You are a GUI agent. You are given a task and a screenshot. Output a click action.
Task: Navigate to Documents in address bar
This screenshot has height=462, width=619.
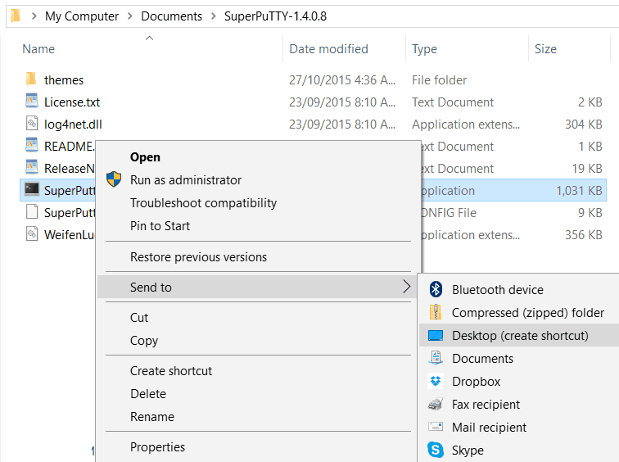click(171, 16)
